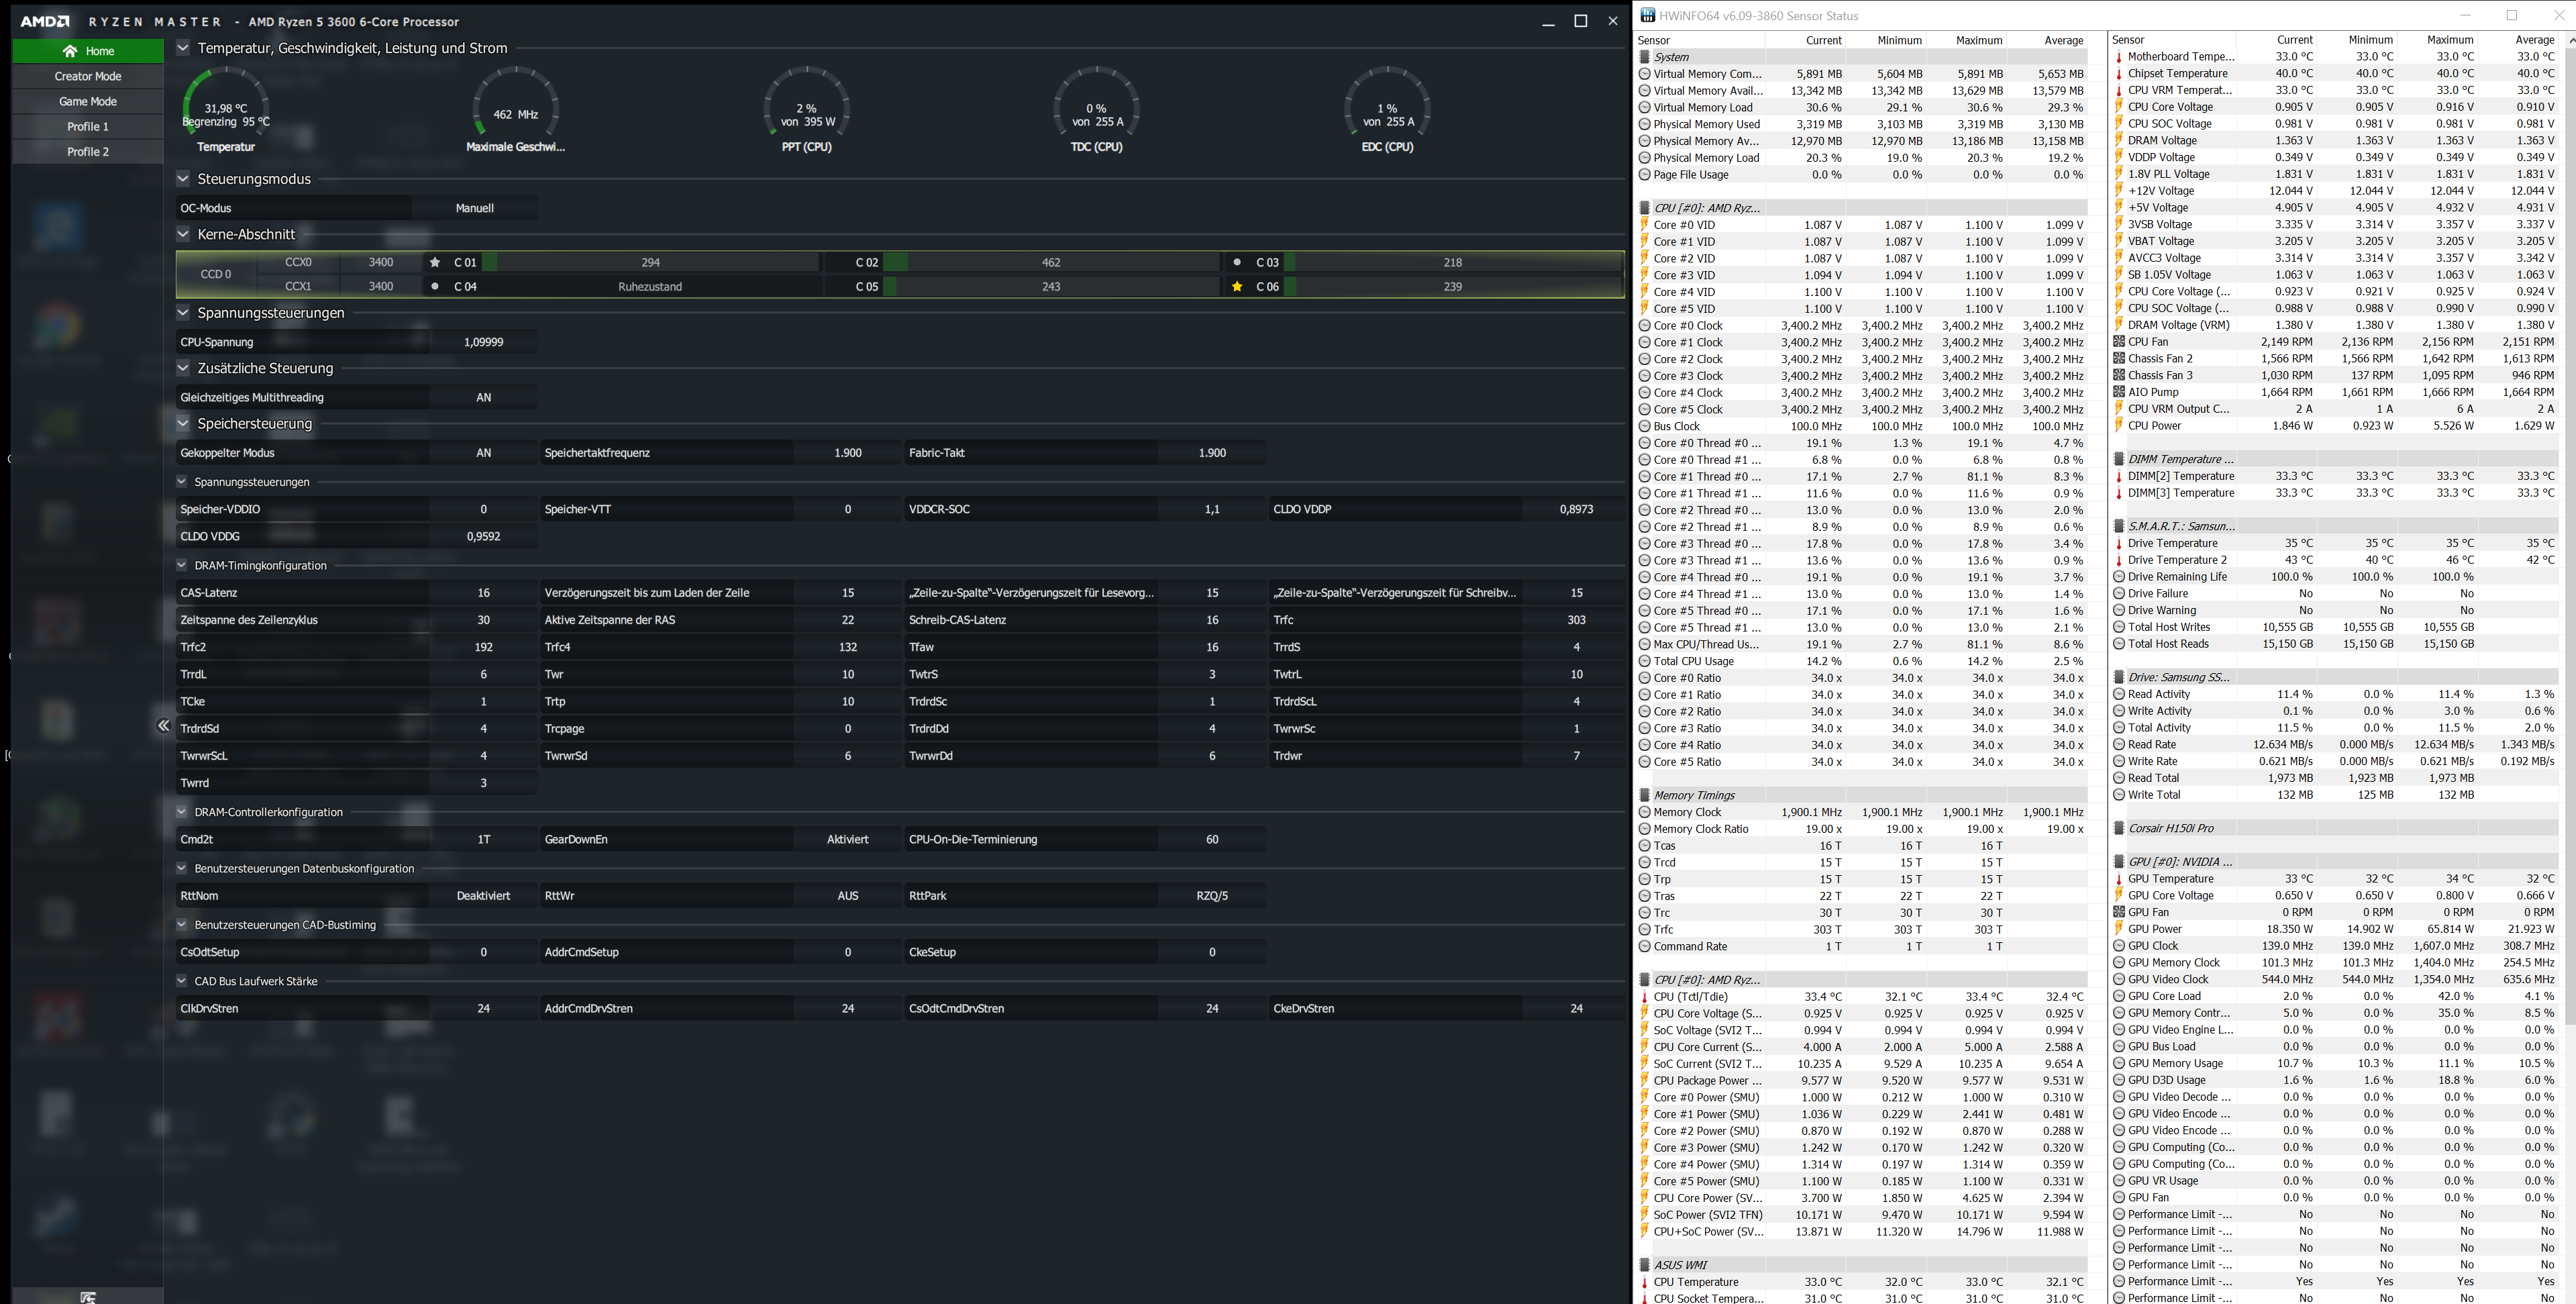2576x1304 pixels.
Task: Open the Profile 2 tab
Action: 88,152
